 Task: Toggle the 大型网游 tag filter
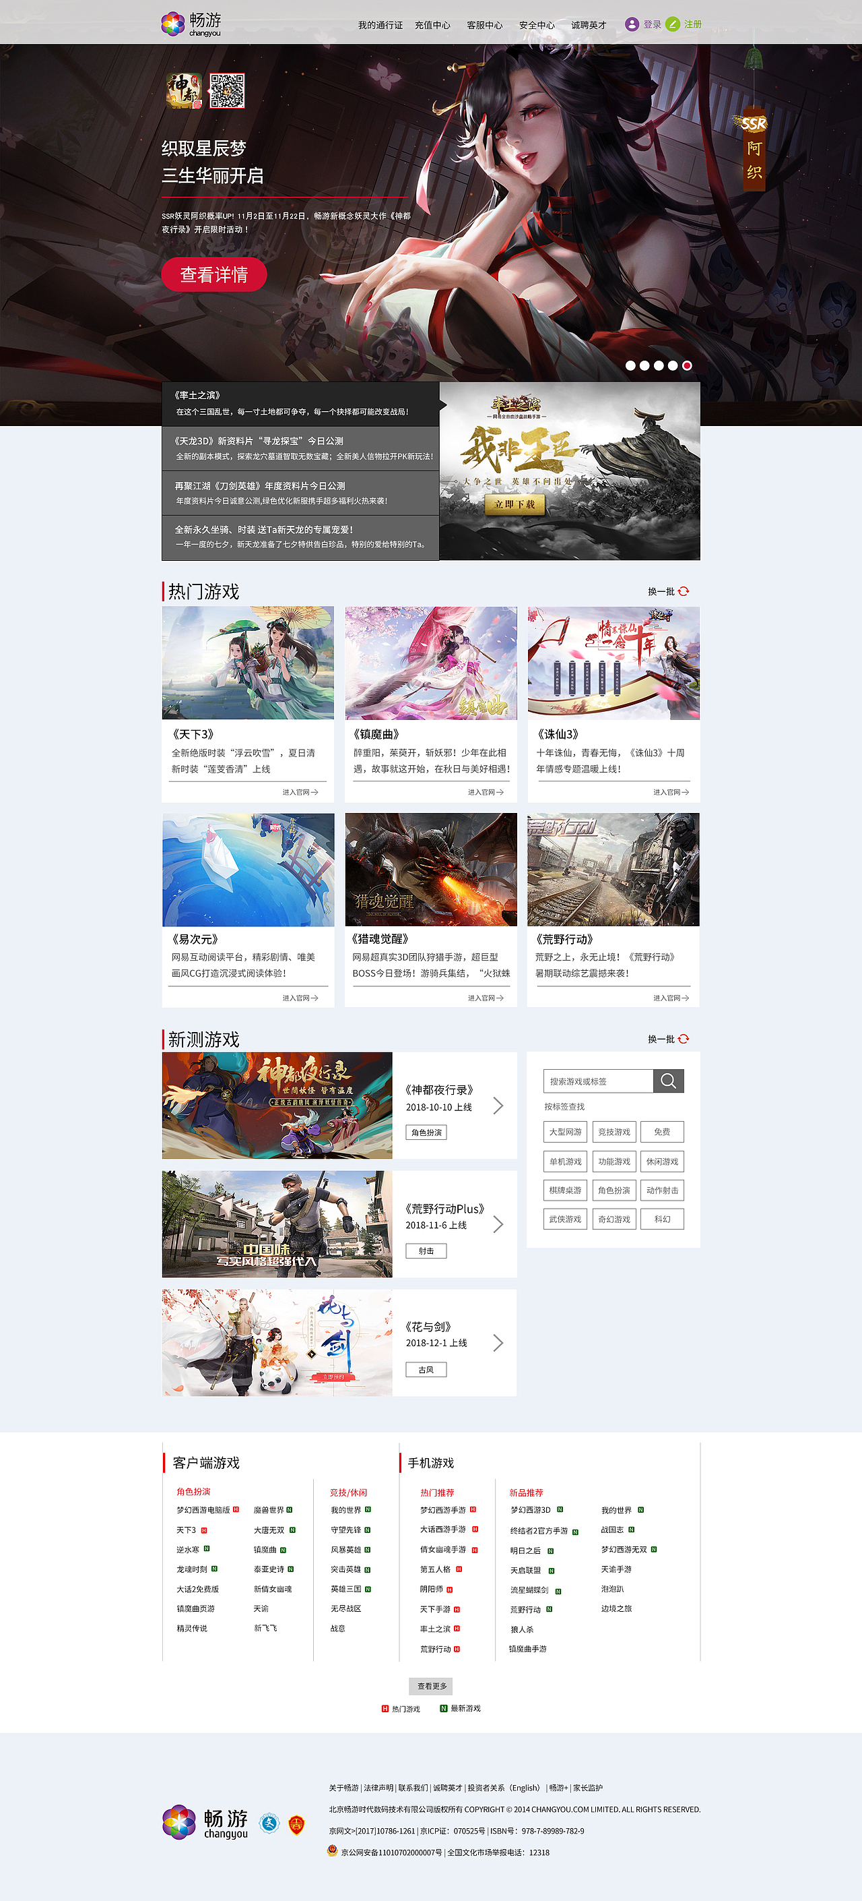[566, 1131]
